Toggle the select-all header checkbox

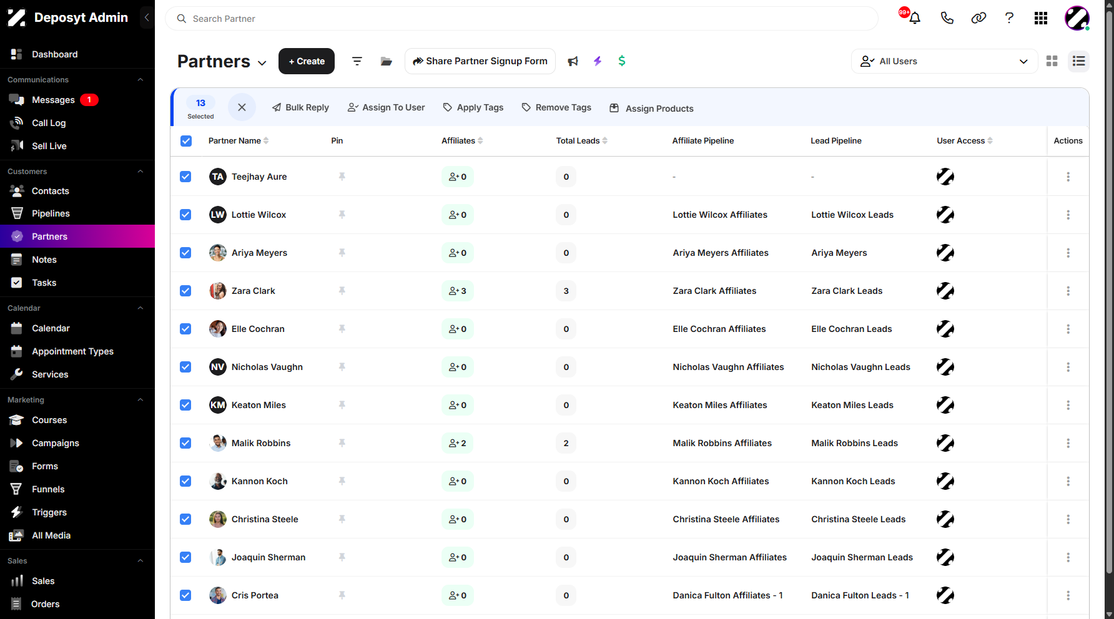pos(186,141)
